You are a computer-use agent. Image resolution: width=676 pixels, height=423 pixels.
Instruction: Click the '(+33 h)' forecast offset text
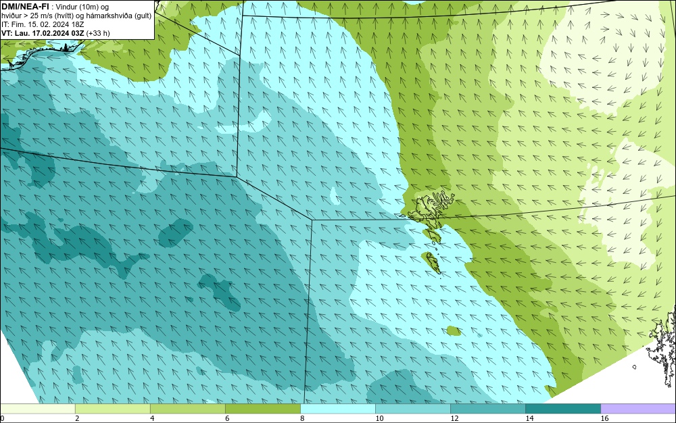[98, 33]
